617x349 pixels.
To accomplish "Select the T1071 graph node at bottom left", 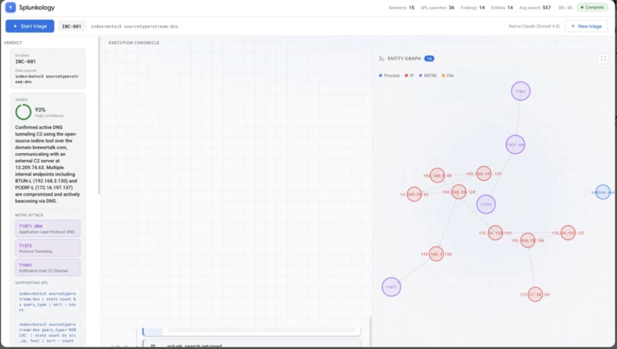I will point(391,287).
